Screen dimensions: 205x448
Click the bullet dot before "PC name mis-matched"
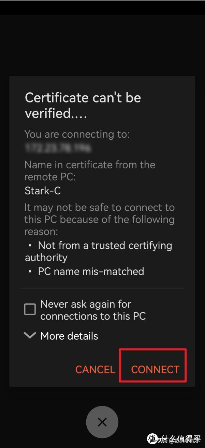click(30, 272)
